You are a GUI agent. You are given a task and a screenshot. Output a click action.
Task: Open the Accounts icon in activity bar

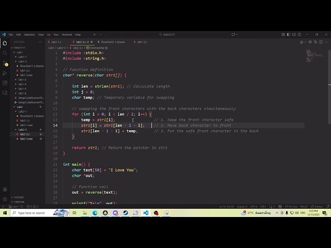coord(5,190)
